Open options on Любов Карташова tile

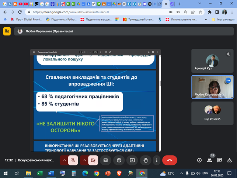pos(228,80)
